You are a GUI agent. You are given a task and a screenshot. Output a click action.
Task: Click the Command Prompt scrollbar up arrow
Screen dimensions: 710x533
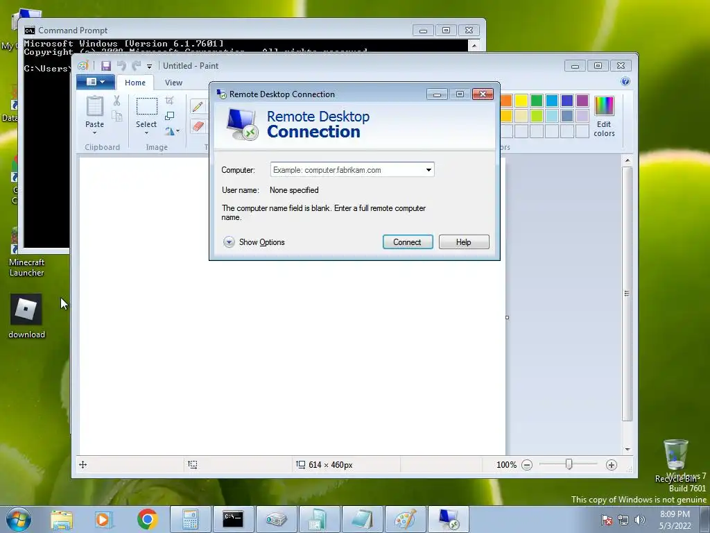(x=474, y=45)
